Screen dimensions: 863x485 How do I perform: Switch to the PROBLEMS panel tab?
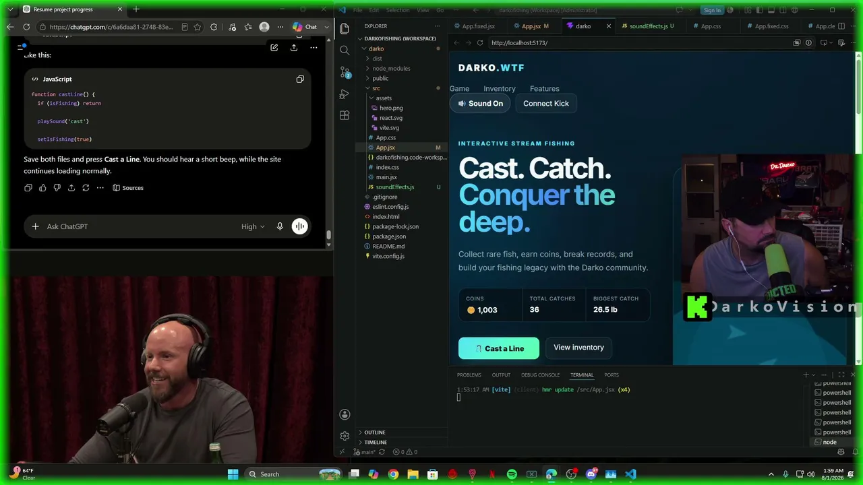469,375
